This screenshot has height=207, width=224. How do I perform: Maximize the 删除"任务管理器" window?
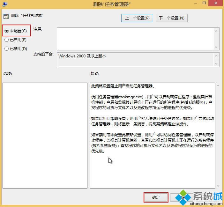click(x=204, y=3)
